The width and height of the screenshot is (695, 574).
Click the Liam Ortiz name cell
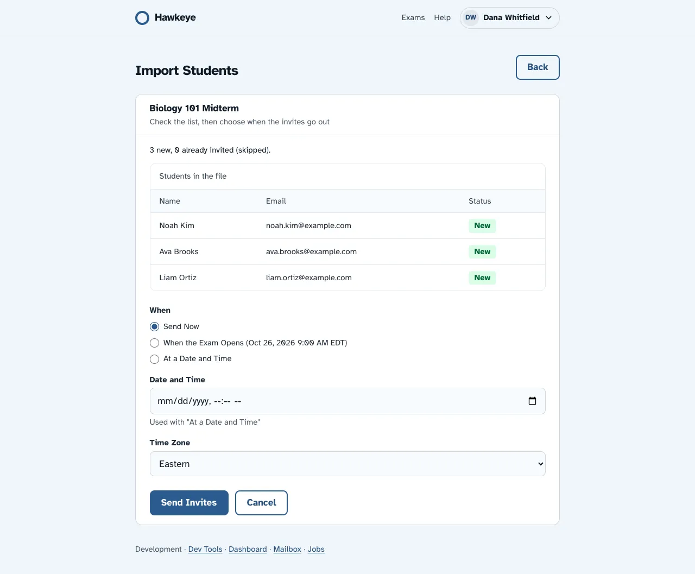coord(178,277)
